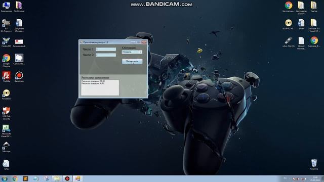This screenshot has width=324, height=182.
Task: Open the Корзина recycle bin
Action: (314, 164)
